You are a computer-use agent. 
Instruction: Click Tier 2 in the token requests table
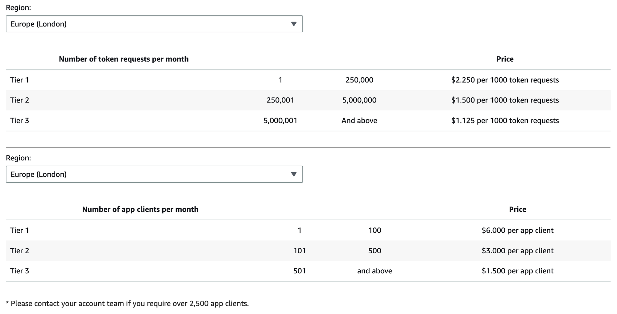[19, 100]
